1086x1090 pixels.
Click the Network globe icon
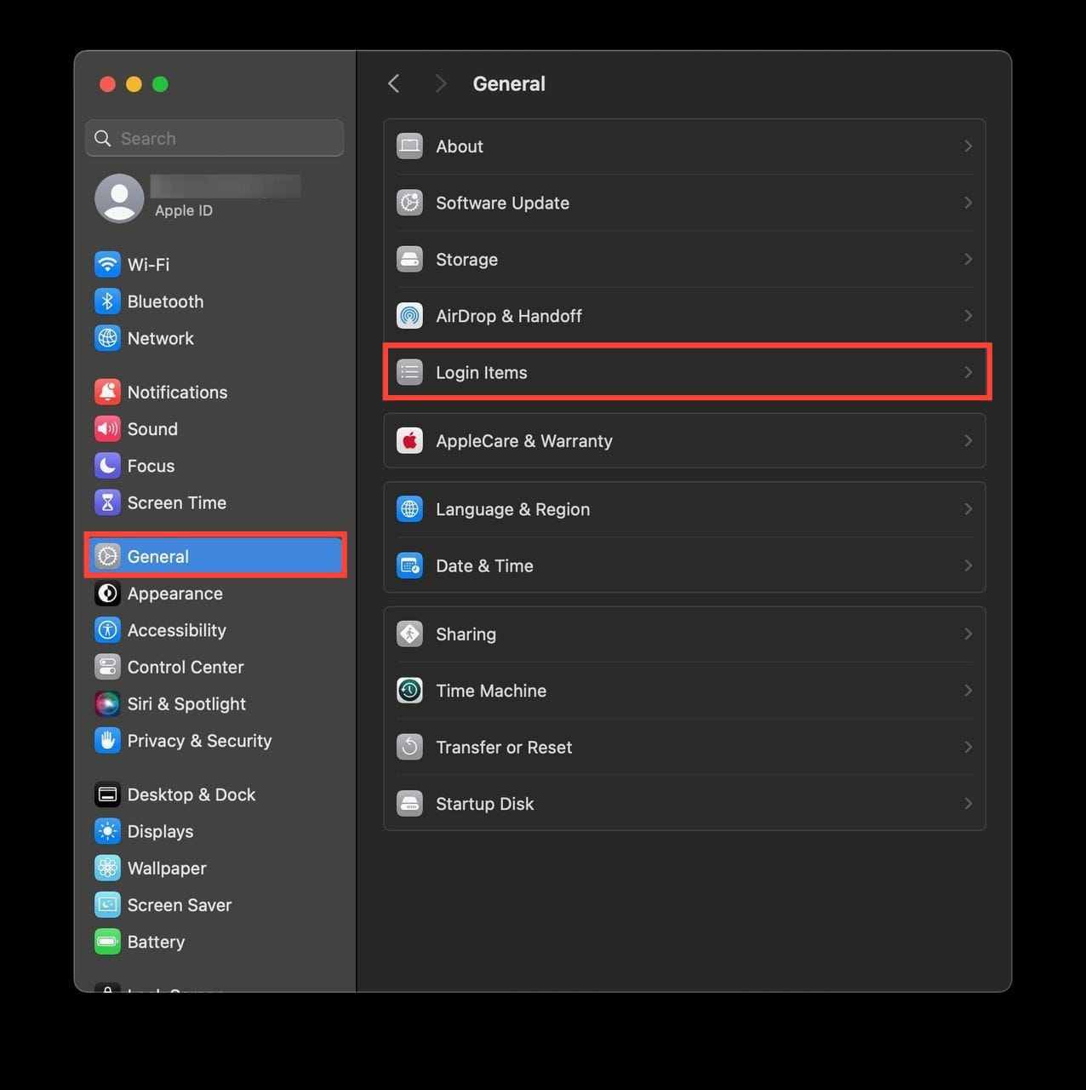[x=107, y=338]
